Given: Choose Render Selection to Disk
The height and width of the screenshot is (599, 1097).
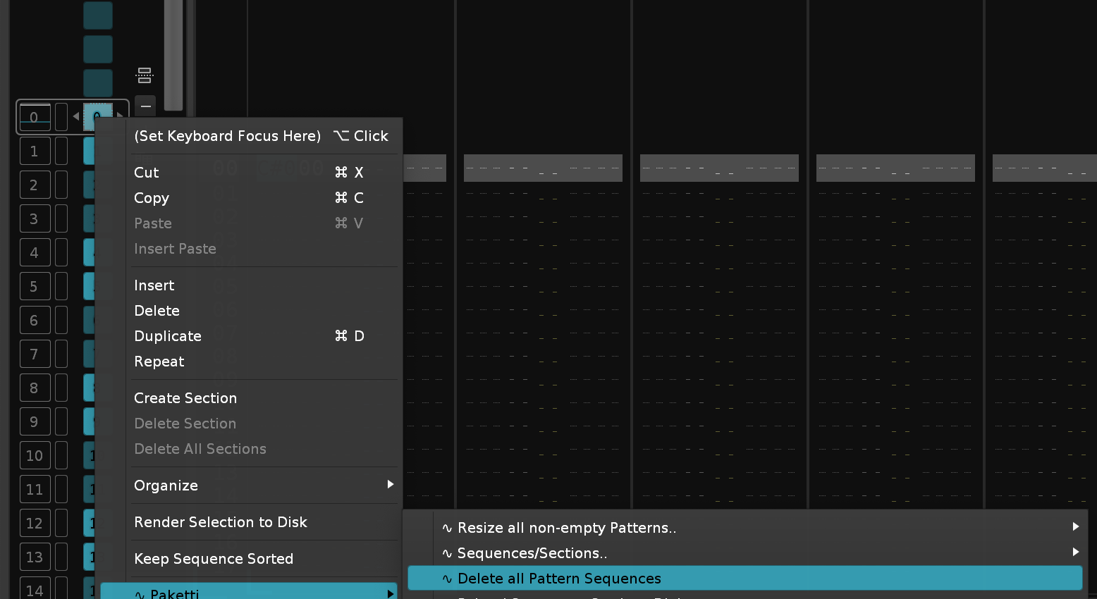Looking at the screenshot, I should pyautogui.click(x=221, y=522).
